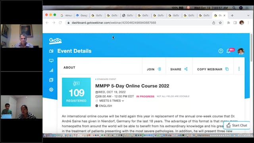The height and width of the screenshot is (143, 254).
Task: Bookmark the page with the star icon
Action: [x=220, y=23]
